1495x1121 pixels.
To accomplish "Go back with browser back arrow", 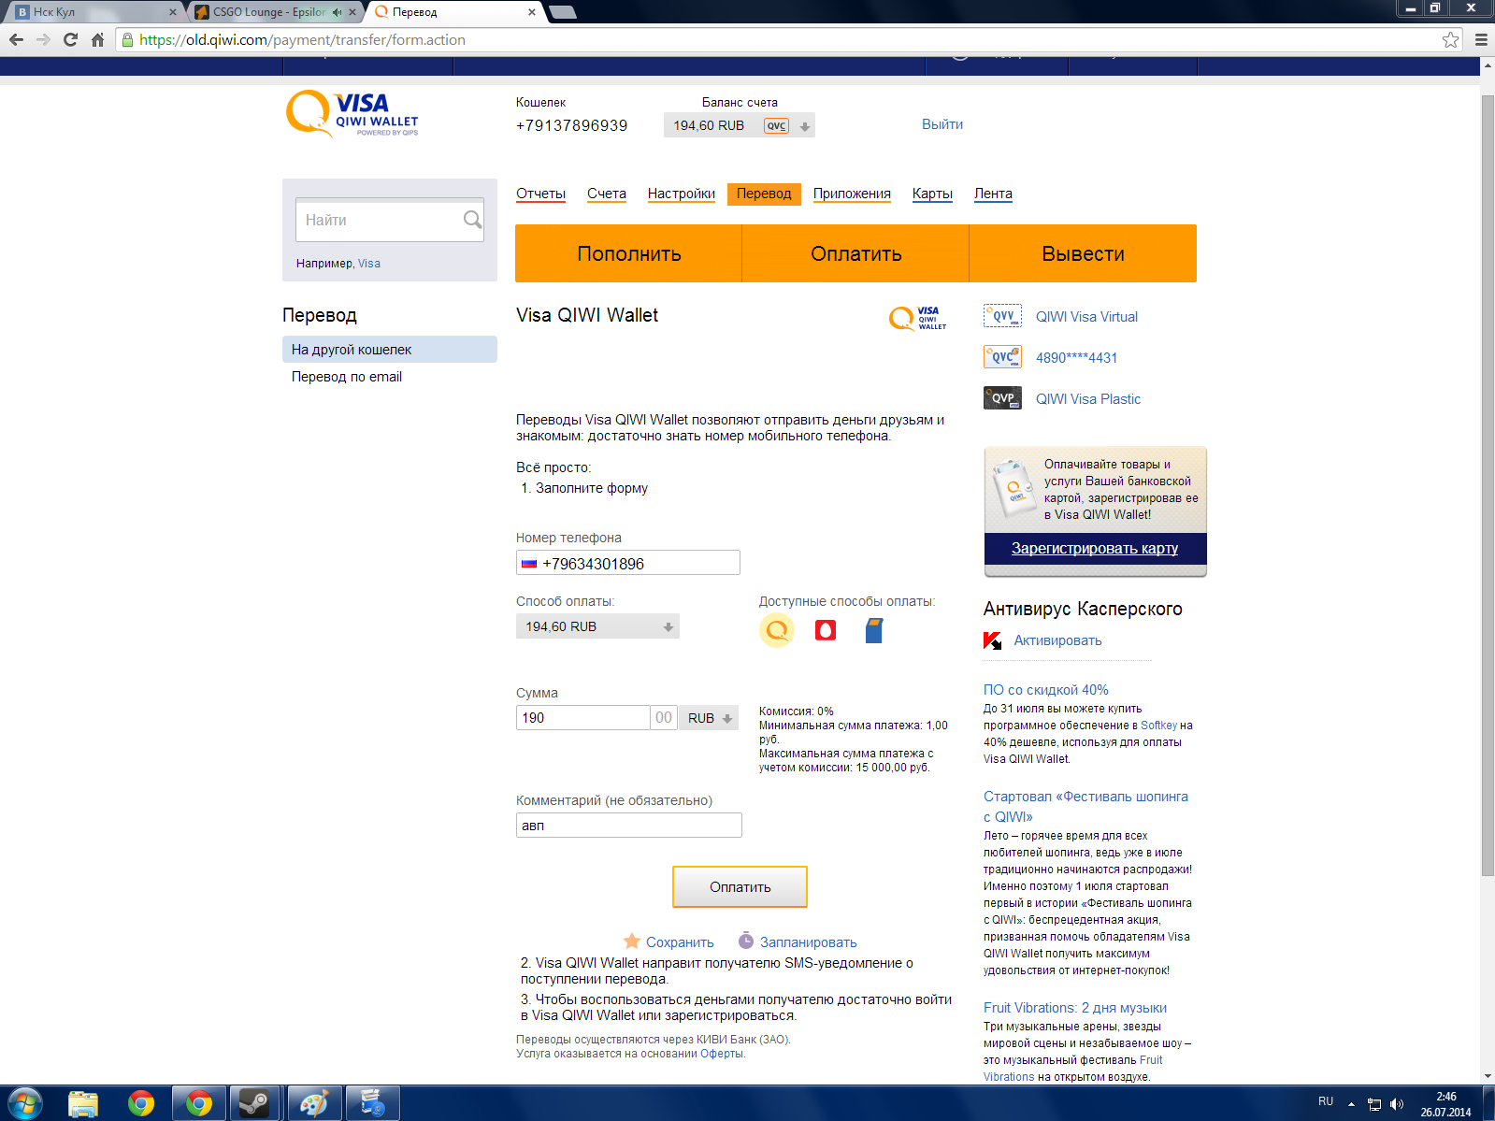I will (x=16, y=39).
